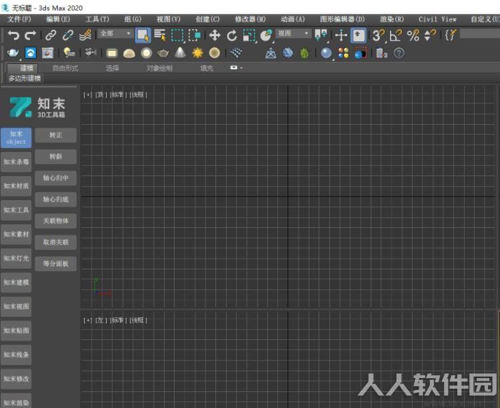Open the 编辑(E) menu
The height and width of the screenshot is (408, 500).
(x=59, y=19)
